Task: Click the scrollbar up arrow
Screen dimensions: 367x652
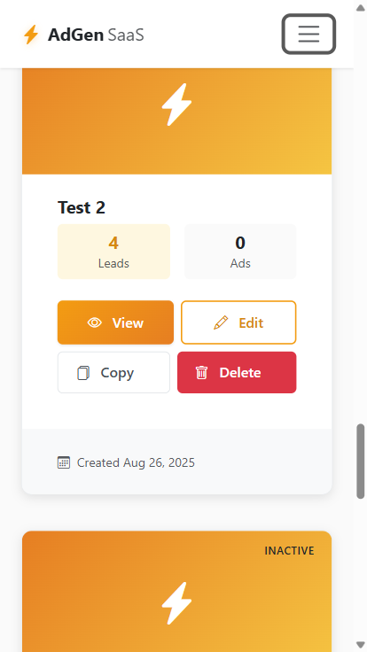Action: pos(360,7)
